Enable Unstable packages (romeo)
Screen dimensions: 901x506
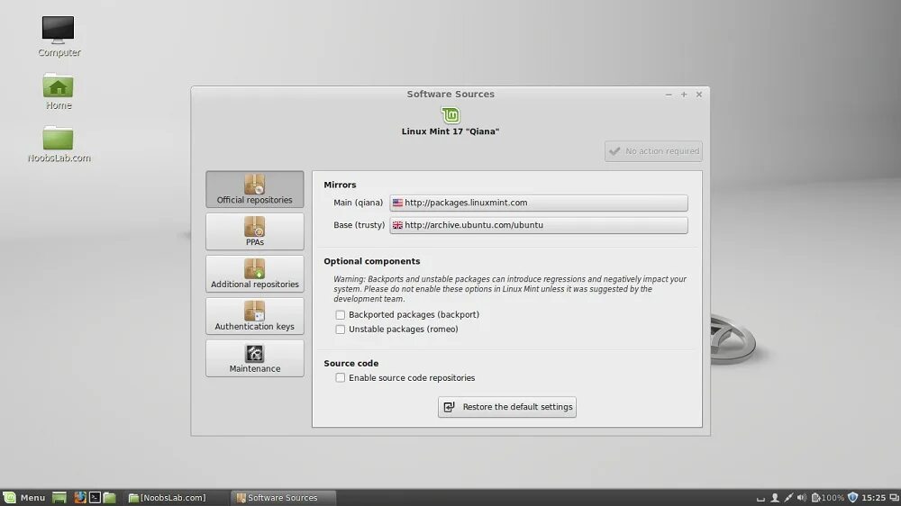pyautogui.click(x=341, y=330)
